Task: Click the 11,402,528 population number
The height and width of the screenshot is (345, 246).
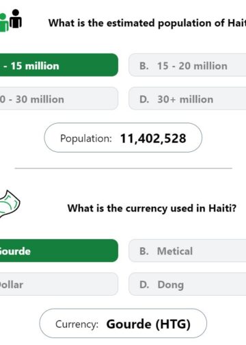Action: pos(153,138)
